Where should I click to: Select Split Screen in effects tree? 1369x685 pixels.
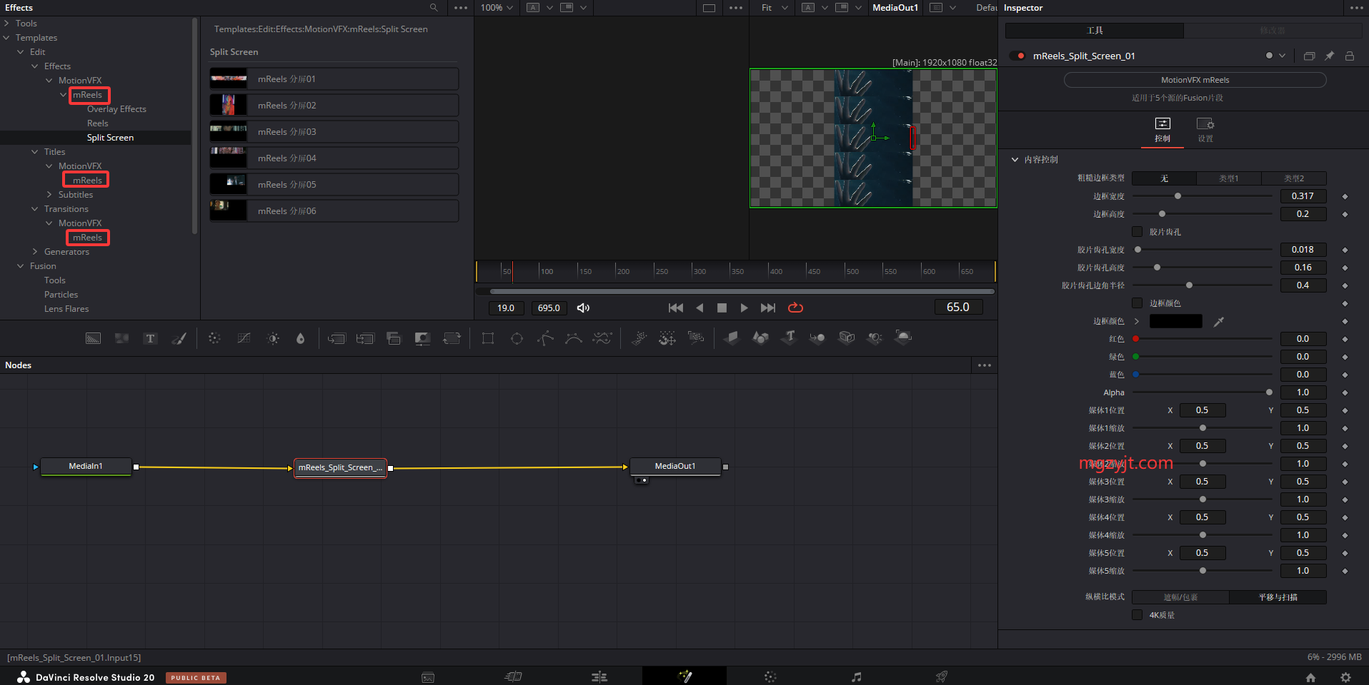(110, 138)
